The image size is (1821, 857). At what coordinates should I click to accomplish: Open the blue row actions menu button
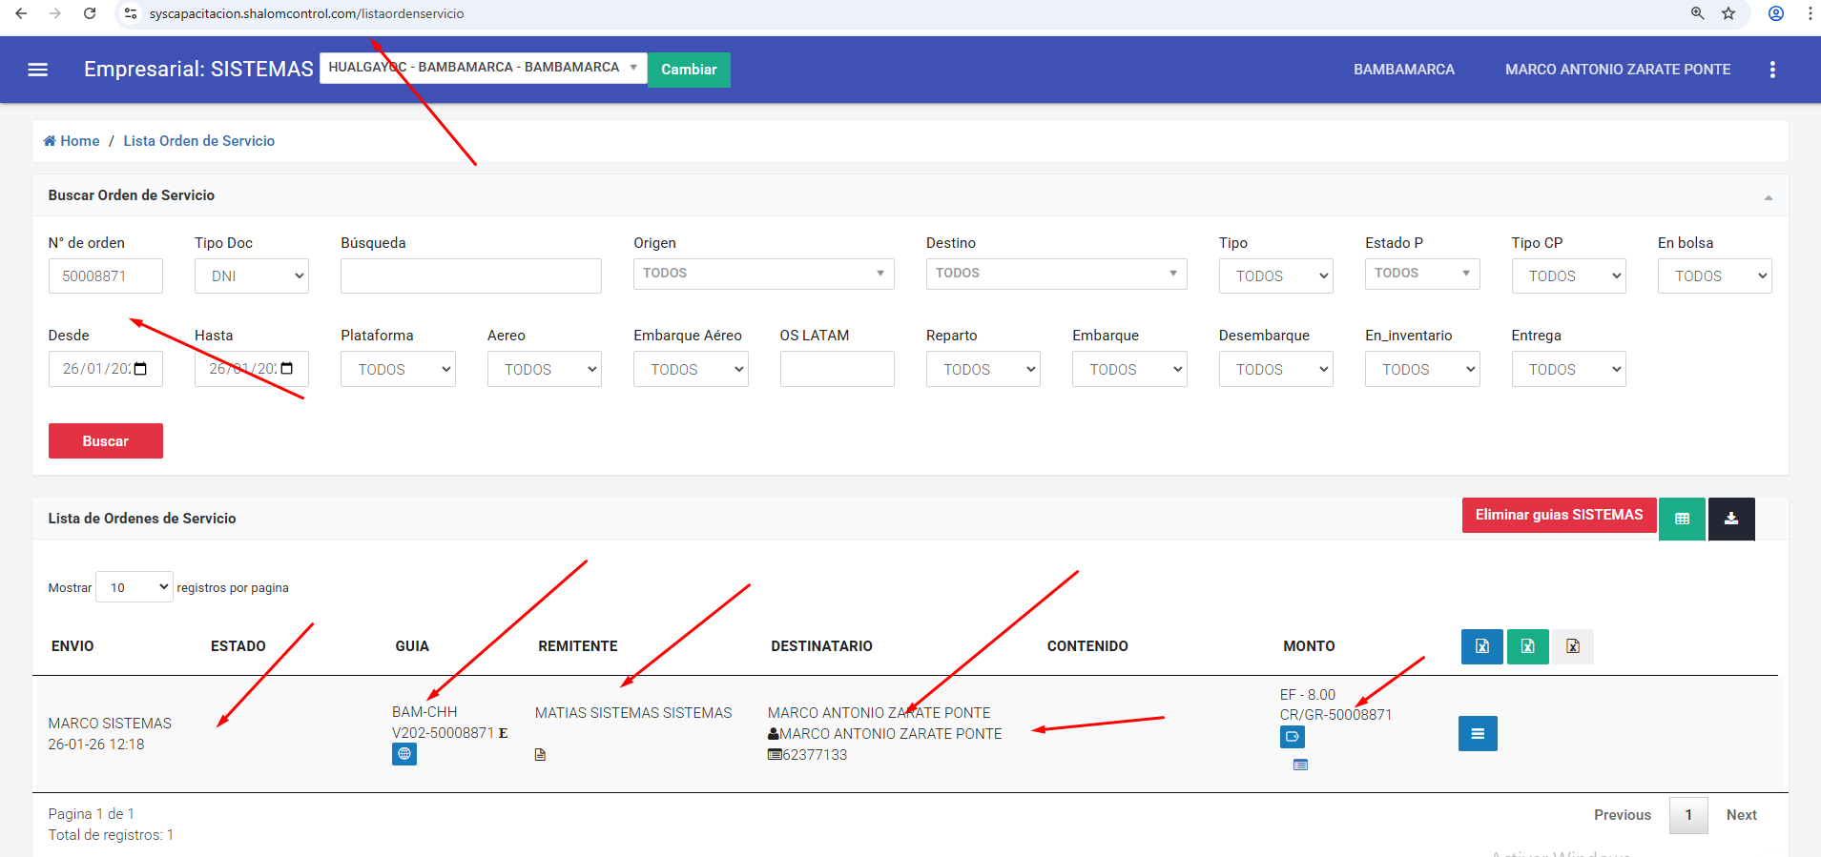1477,734
